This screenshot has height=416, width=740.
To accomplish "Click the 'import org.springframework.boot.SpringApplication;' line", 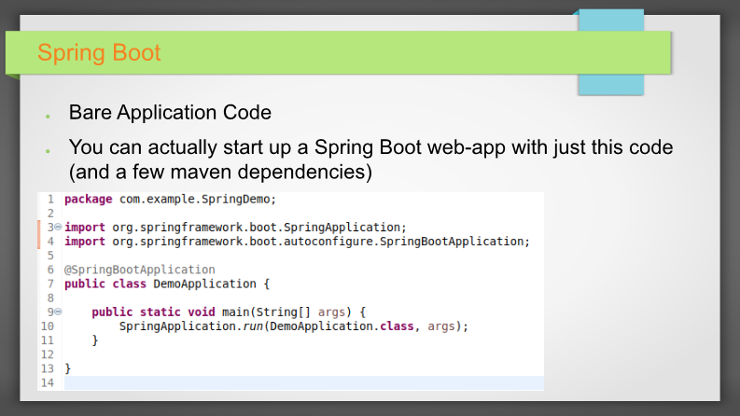I will click(235, 228).
